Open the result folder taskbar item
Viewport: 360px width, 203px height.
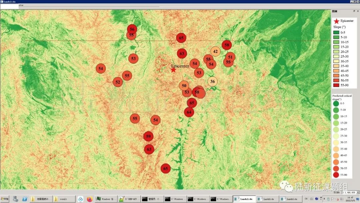64,199
